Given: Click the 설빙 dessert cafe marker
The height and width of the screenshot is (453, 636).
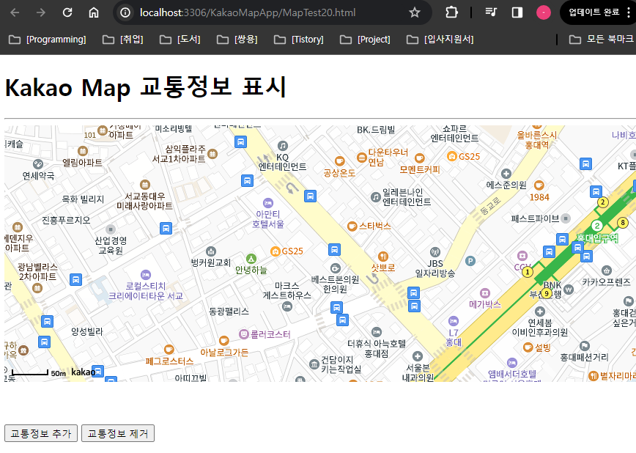Looking at the screenshot, I should pyautogui.click(x=528, y=347).
